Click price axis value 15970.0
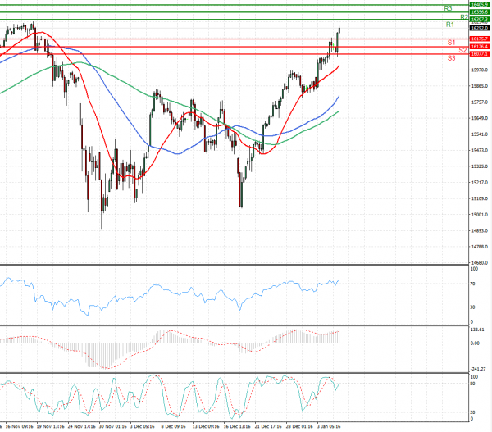 pyautogui.click(x=480, y=70)
